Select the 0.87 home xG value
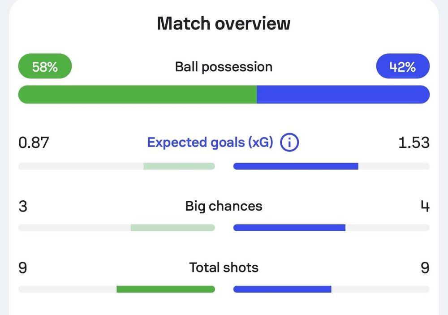The height and width of the screenshot is (315, 448). [x=34, y=142]
